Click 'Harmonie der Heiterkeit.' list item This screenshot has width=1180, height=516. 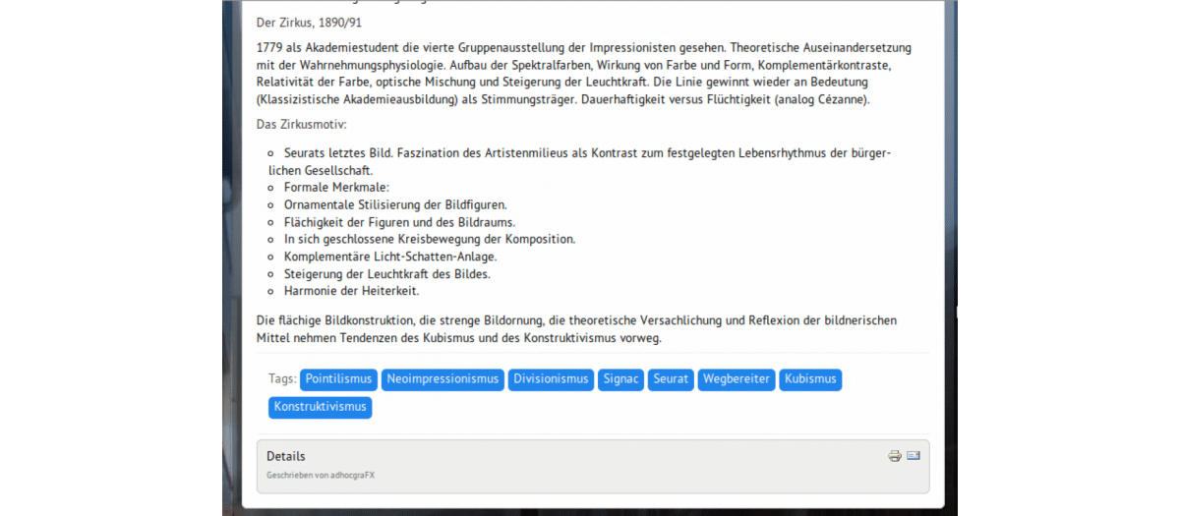(352, 291)
